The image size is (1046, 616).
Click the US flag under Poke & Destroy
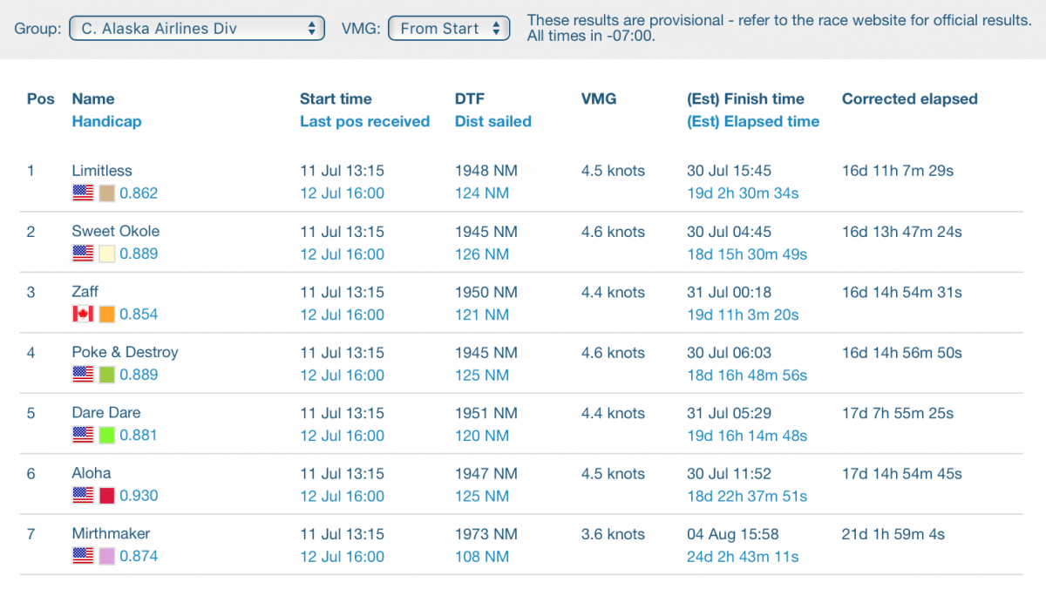tap(83, 375)
